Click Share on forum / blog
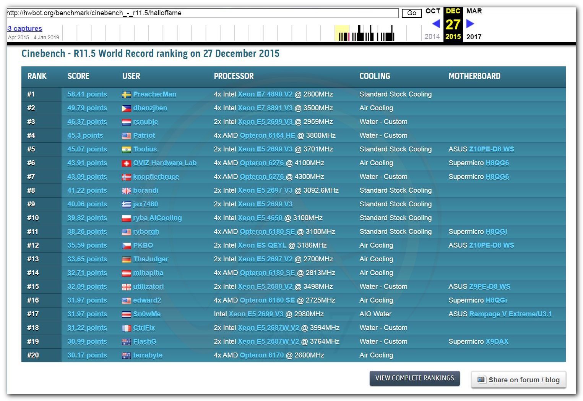The height and width of the screenshot is (401, 583). click(x=518, y=380)
